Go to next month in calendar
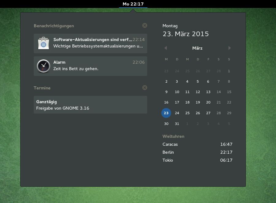276x203 pixels. click(229, 48)
